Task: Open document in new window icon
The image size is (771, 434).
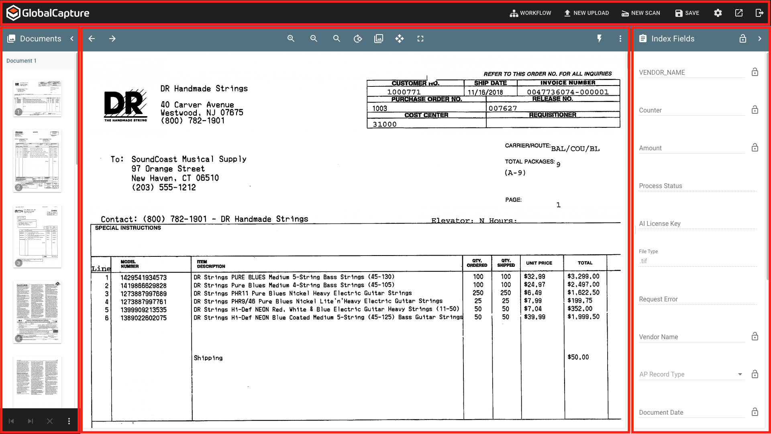Action: click(x=739, y=13)
